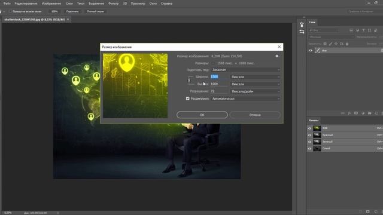Open the Изображение menu

(x=51, y=4)
